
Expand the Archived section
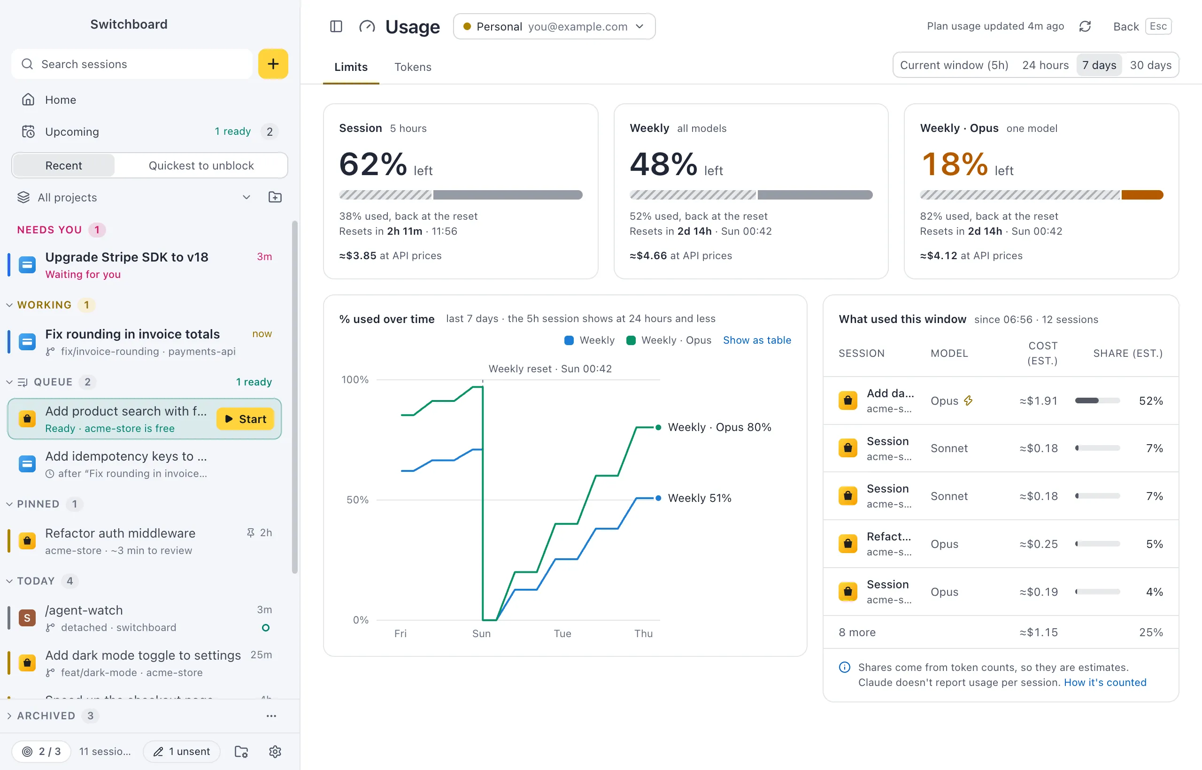pos(9,716)
